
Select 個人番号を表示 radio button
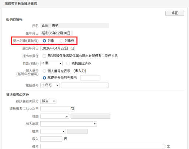point(44,71)
